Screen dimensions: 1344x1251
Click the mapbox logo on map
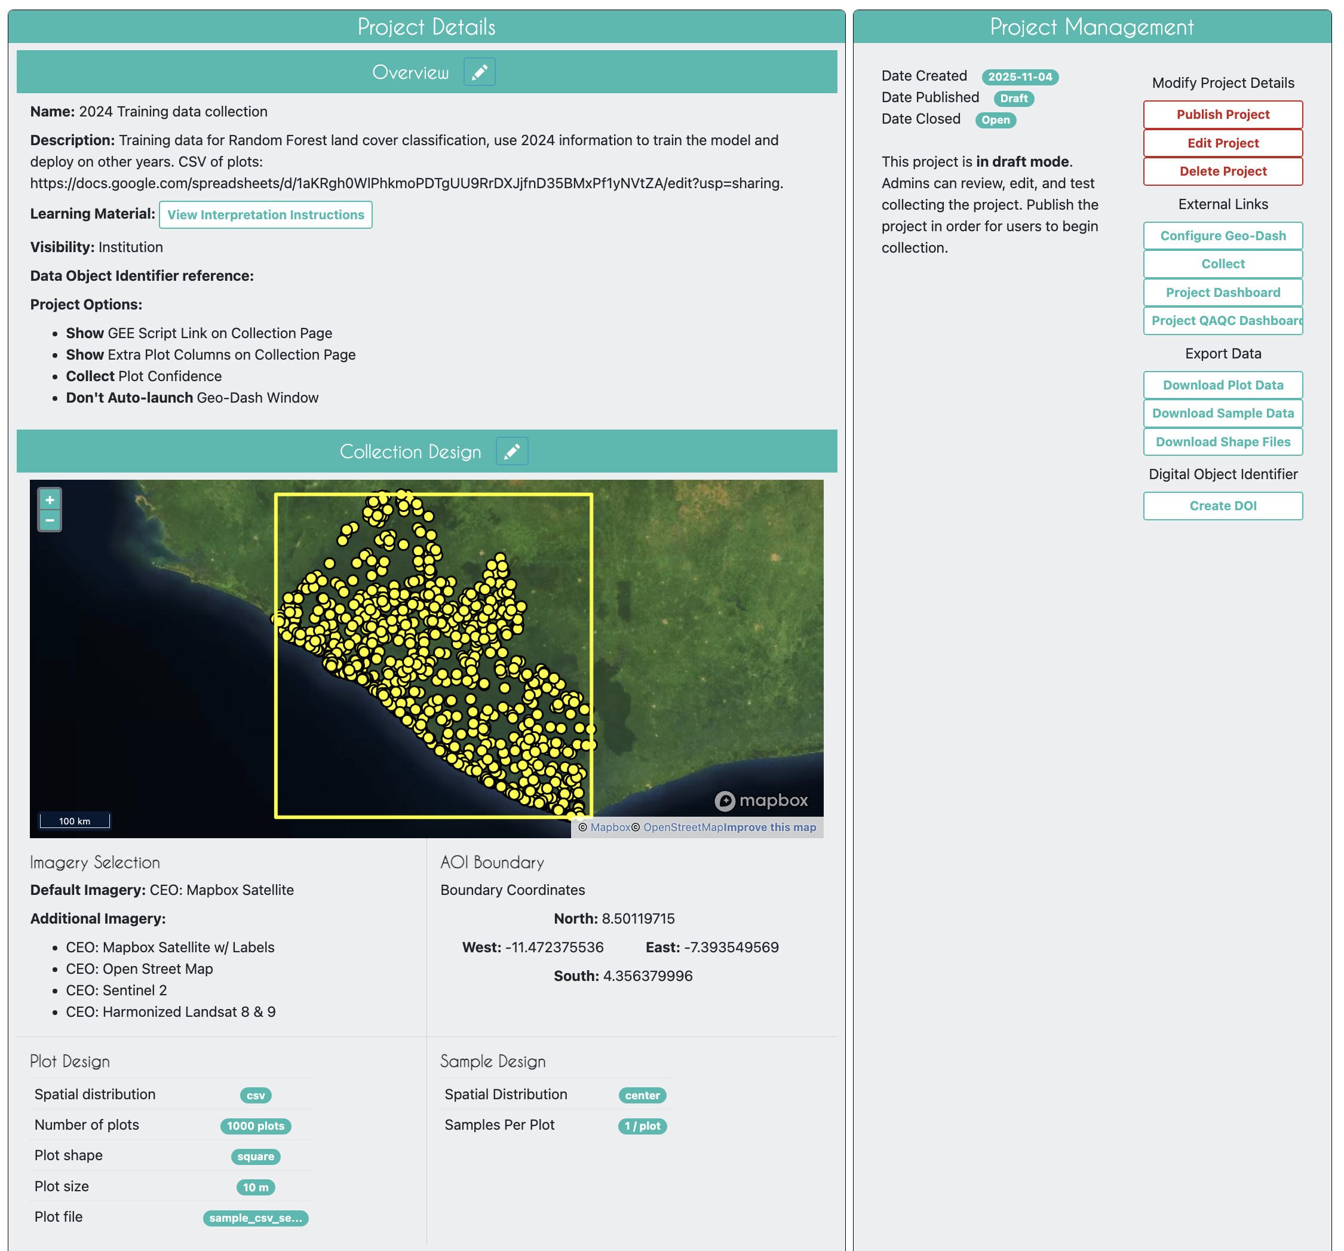(760, 801)
